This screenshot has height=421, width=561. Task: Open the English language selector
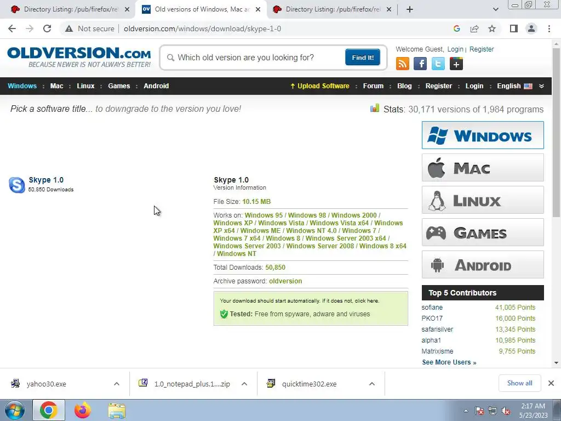pyautogui.click(x=514, y=86)
